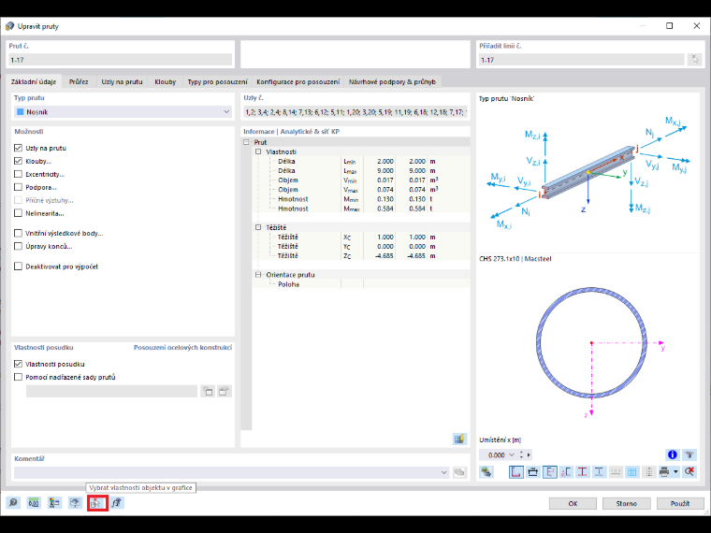
Task: Collapse the 'Vlastnosti' section
Action: coord(258,151)
